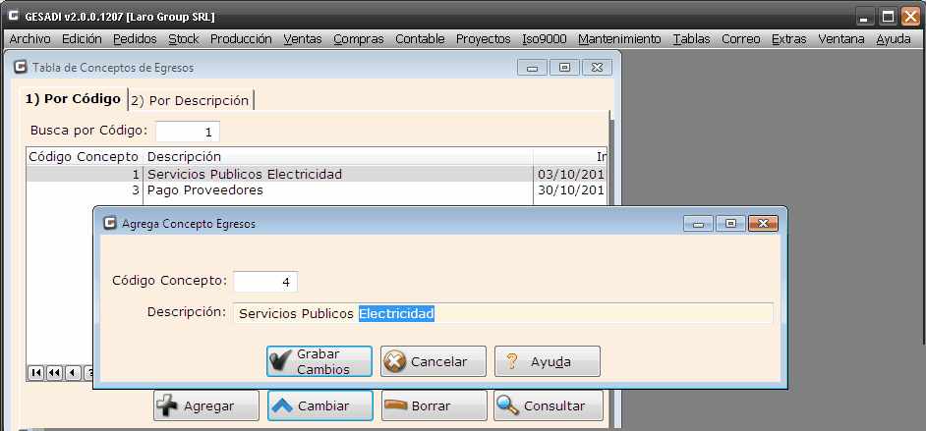Expand the Mantenimiento menu
This screenshot has width=926, height=431.
(x=619, y=39)
